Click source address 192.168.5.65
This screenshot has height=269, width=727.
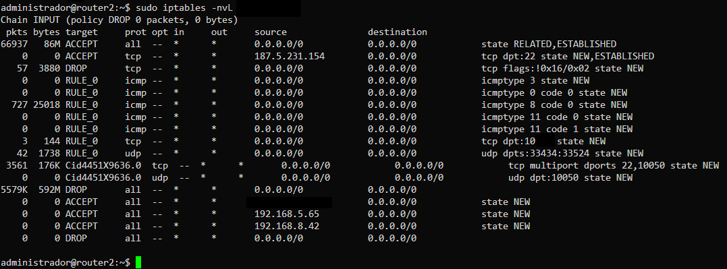[x=286, y=214]
